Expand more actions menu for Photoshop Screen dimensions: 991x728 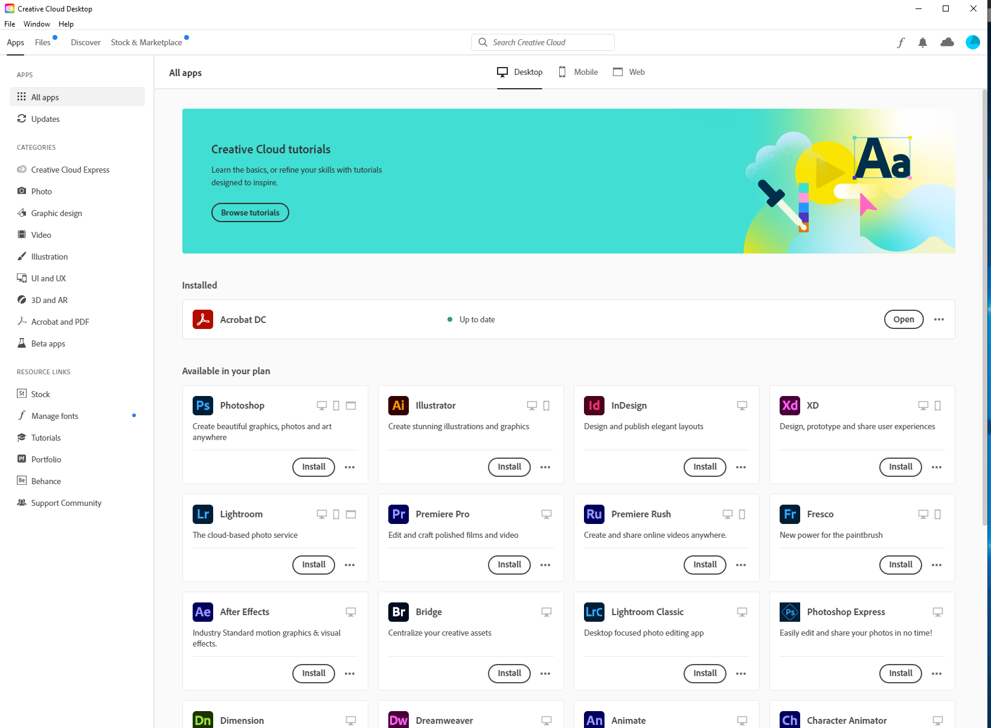click(x=350, y=467)
